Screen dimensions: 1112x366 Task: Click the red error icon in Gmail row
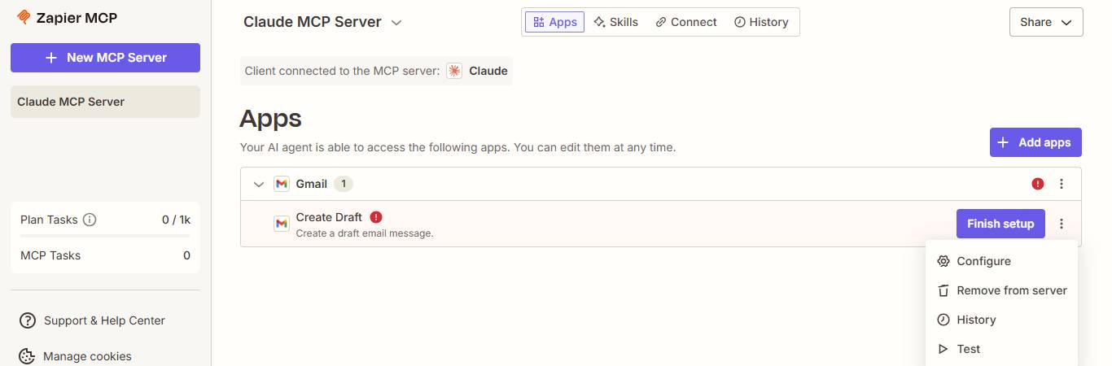point(1038,184)
